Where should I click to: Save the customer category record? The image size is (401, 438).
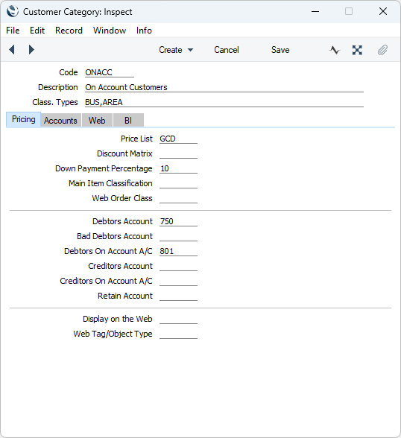coord(280,50)
